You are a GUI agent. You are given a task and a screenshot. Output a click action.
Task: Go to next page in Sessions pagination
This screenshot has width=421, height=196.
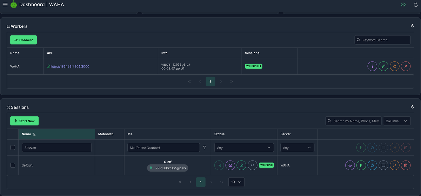211,182
